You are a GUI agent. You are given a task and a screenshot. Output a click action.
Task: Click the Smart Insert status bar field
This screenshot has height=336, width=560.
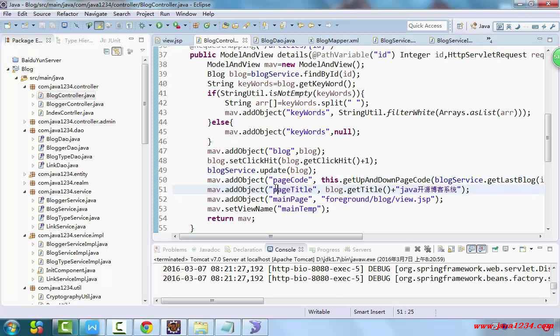pos(369,312)
